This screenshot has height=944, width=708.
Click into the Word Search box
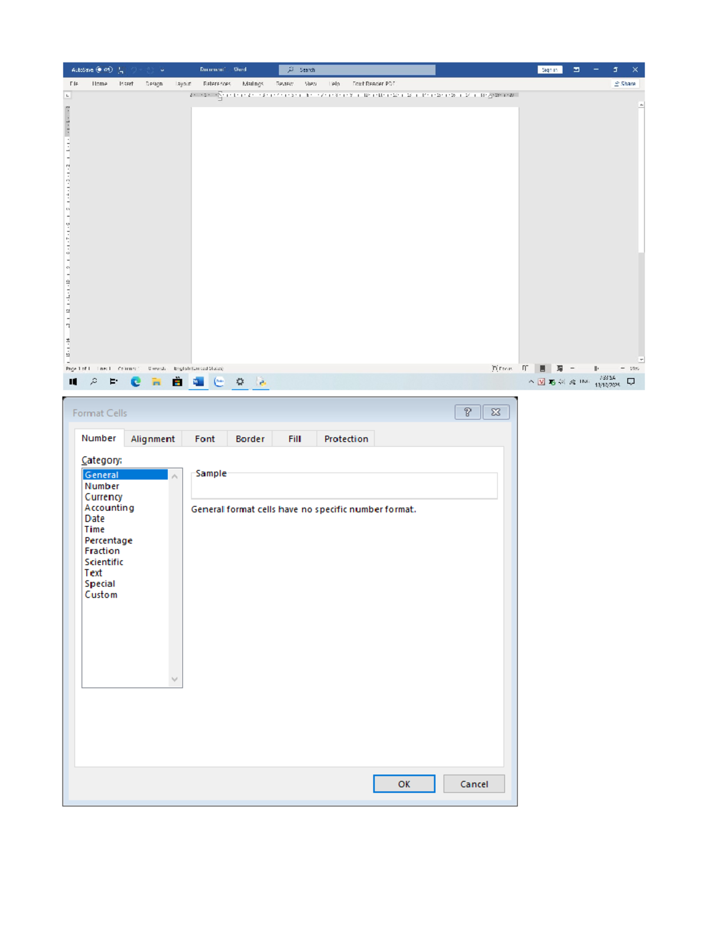click(357, 70)
